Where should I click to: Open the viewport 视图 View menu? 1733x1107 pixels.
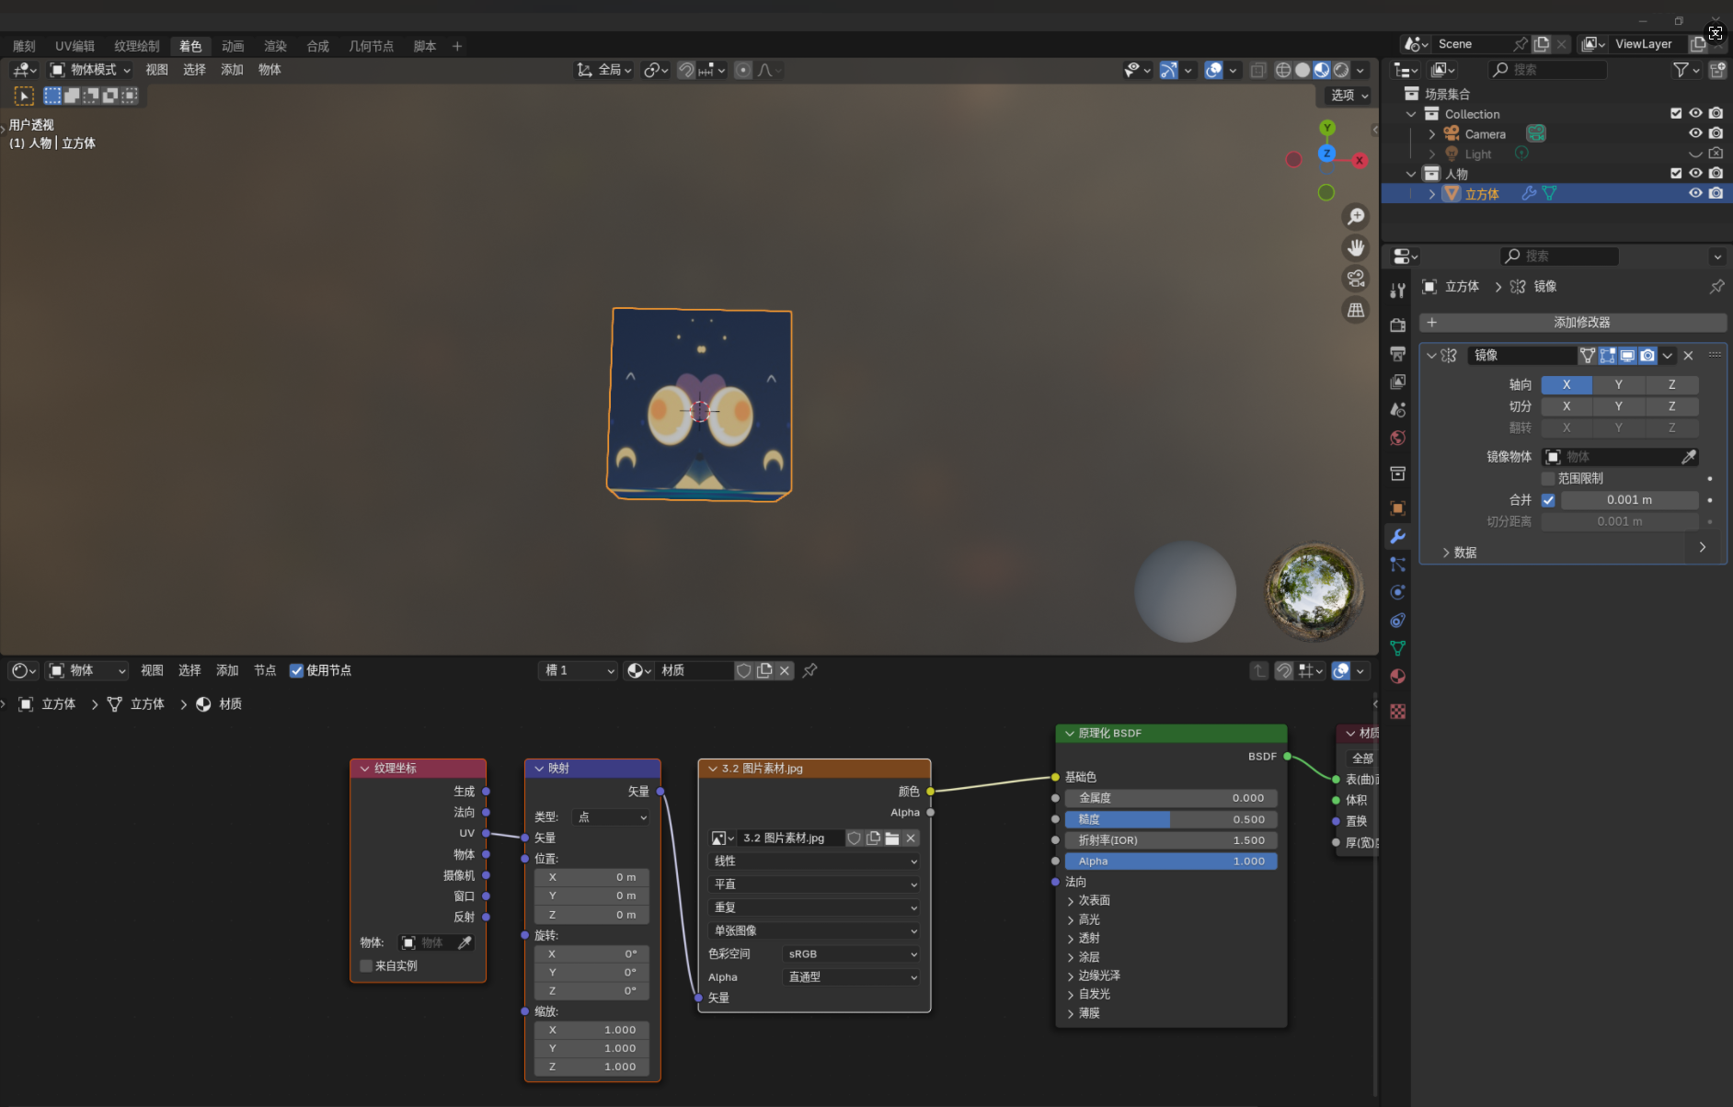(156, 70)
